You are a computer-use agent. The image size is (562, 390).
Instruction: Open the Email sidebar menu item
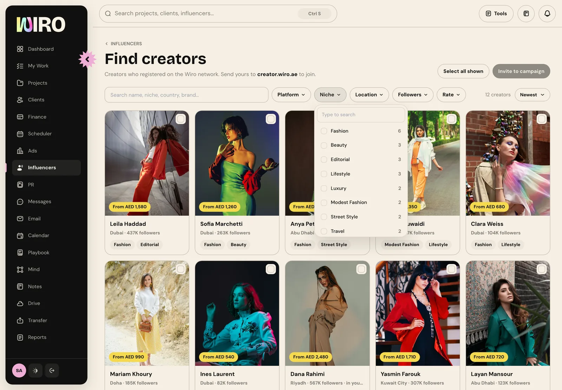point(46,219)
